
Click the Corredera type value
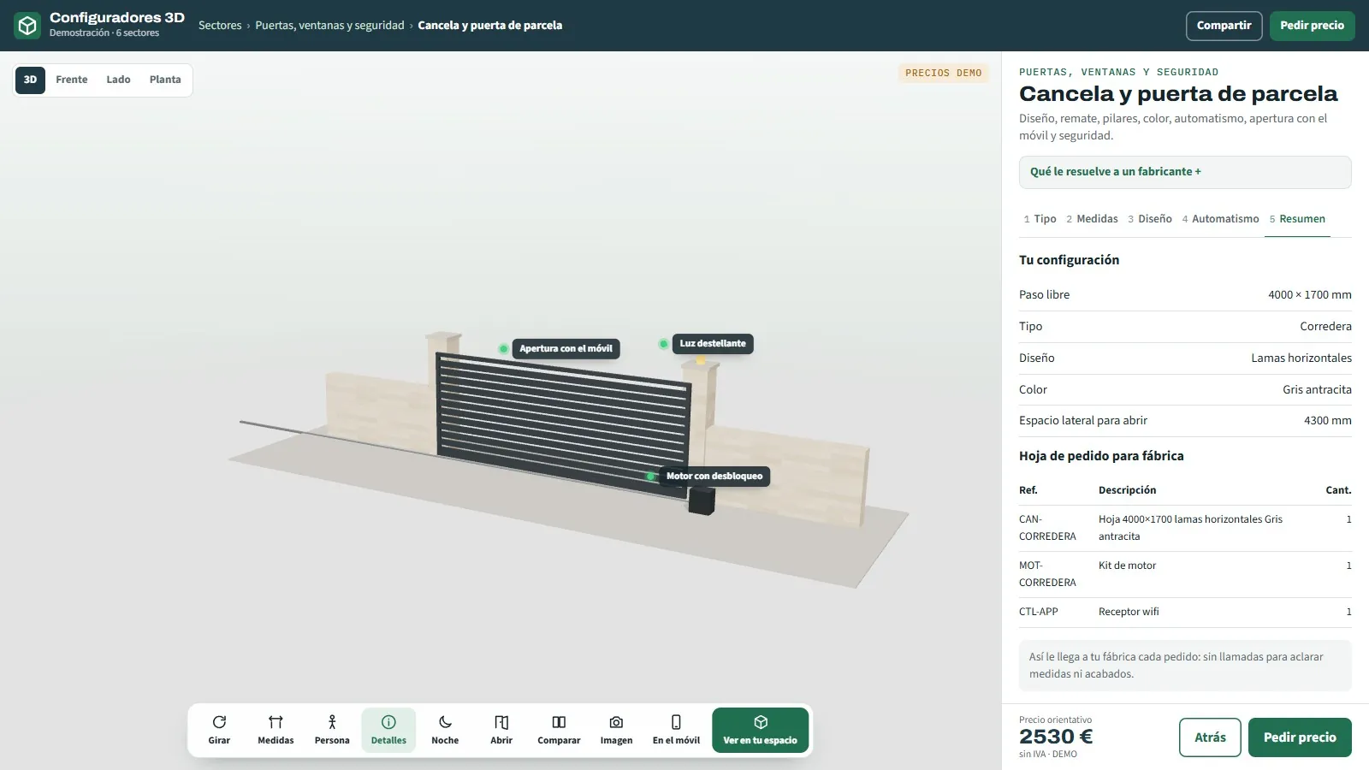point(1325,327)
